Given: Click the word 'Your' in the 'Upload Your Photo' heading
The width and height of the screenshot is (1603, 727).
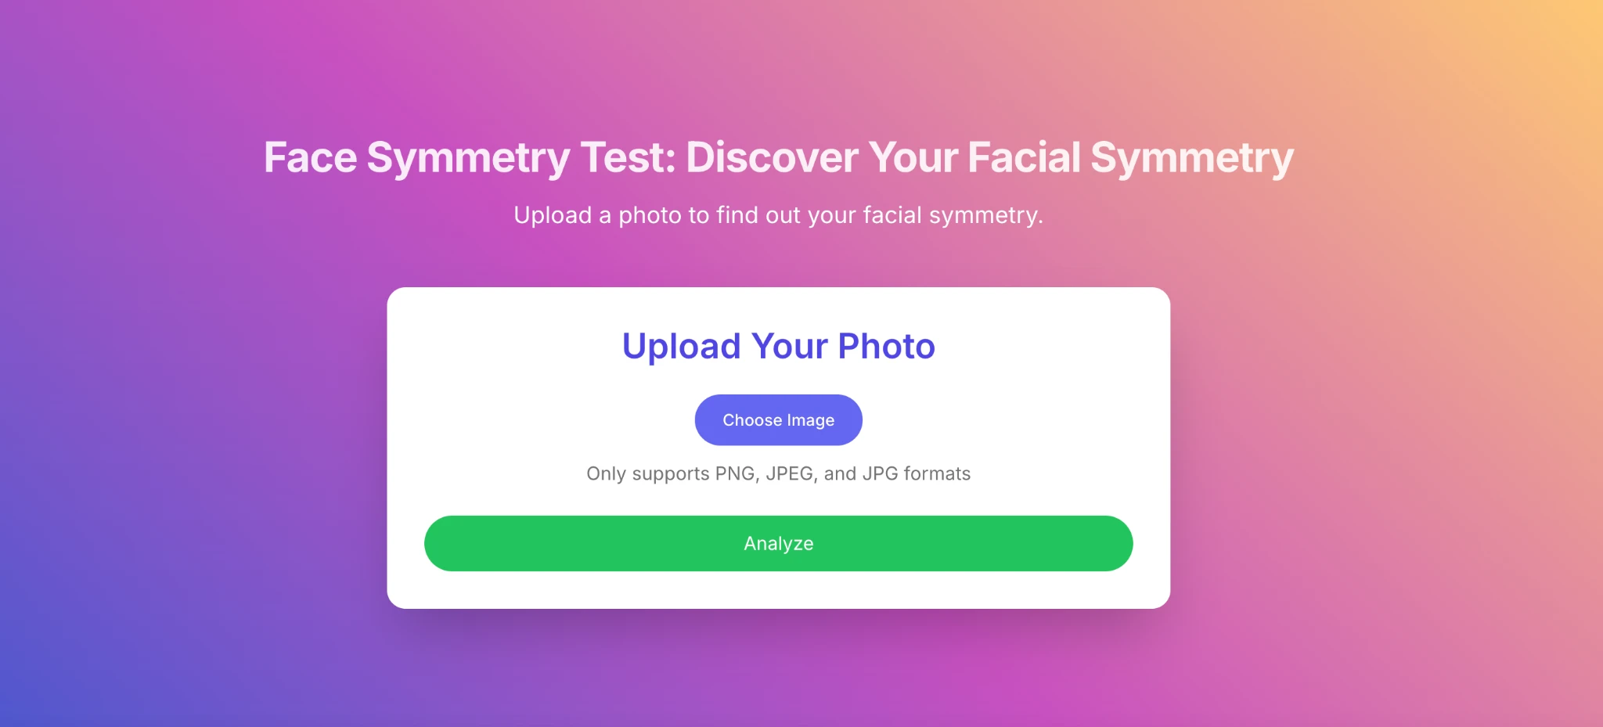Looking at the screenshot, I should (789, 347).
